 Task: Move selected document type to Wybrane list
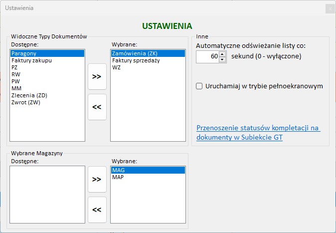tap(97, 77)
